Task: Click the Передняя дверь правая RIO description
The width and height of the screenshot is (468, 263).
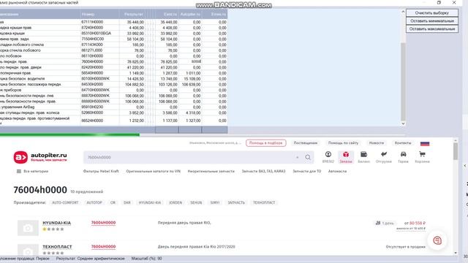Action: click(184, 223)
